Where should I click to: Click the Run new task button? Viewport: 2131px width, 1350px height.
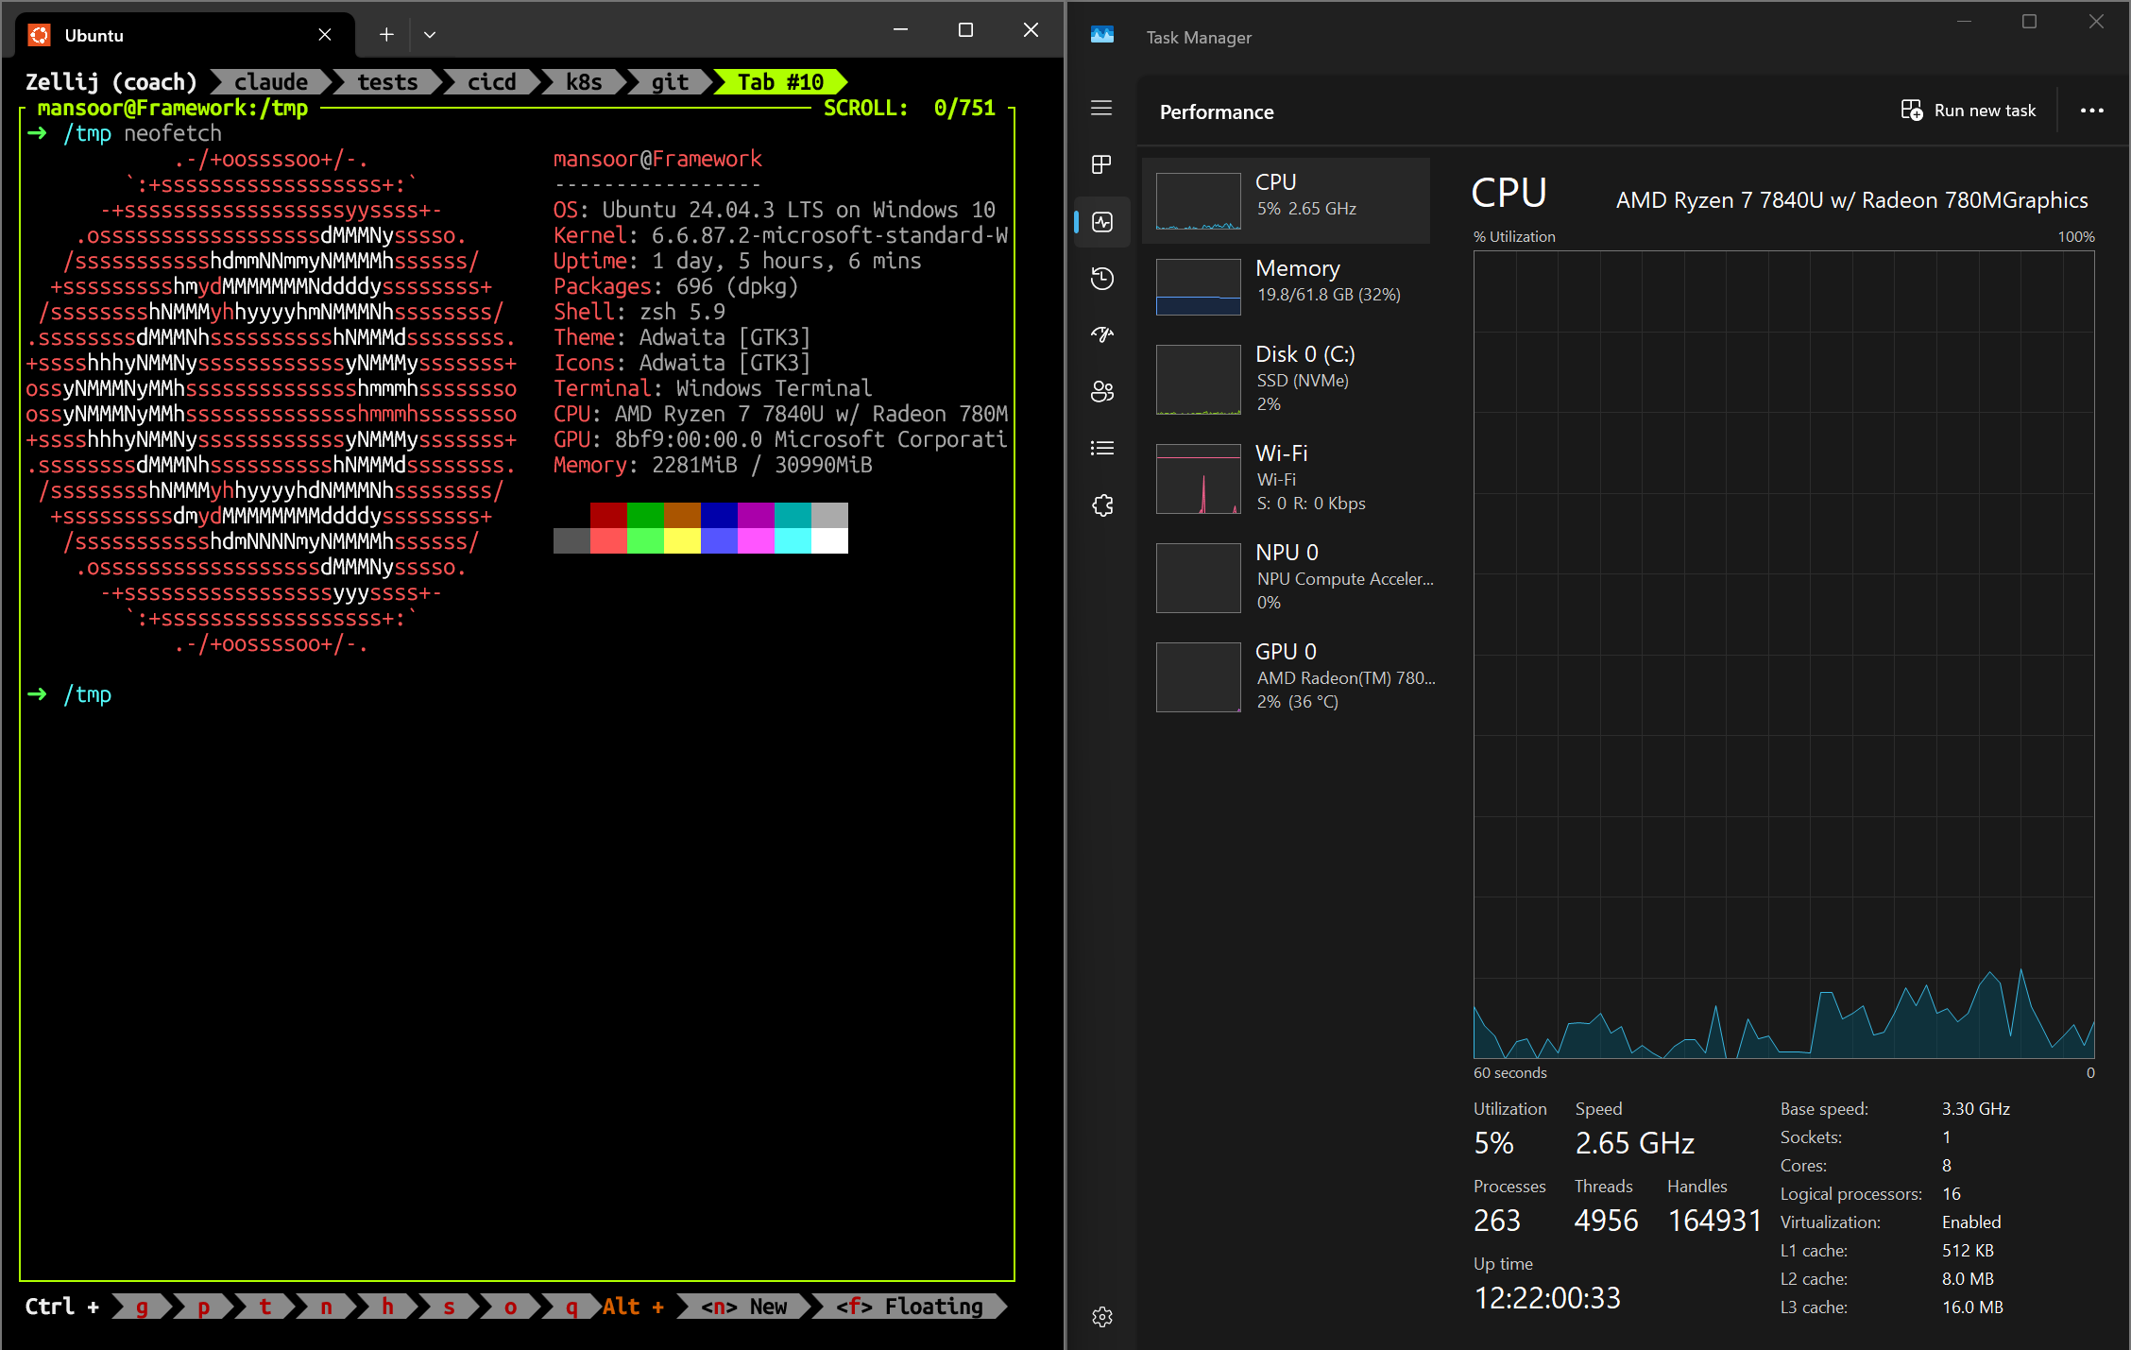click(1969, 111)
